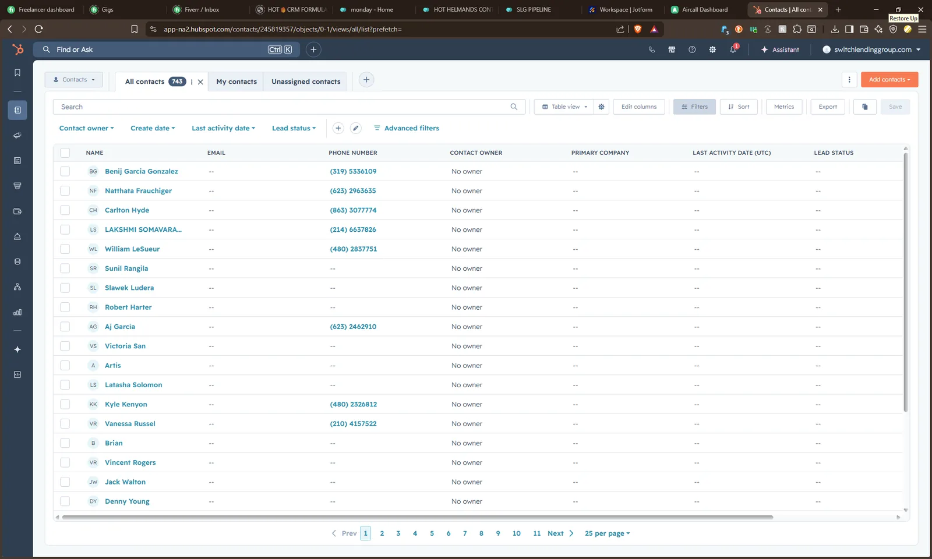The width and height of the screenshot is (932, 559).
Task: Open the Table view dropdown
Action: coord(564,107)
